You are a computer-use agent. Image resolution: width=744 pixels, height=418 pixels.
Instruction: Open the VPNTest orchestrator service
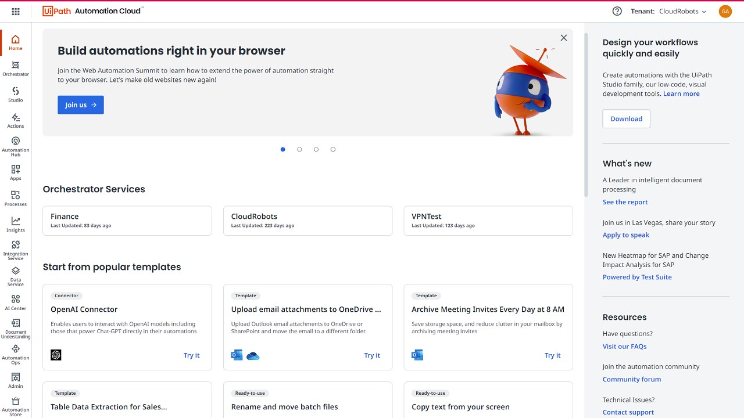tap(488, 221)
